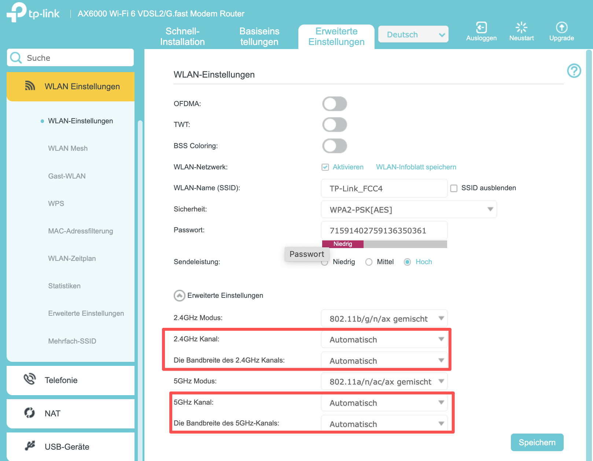Open Erweiterte Einstellungen sidebar item

(x=86, y=313)
